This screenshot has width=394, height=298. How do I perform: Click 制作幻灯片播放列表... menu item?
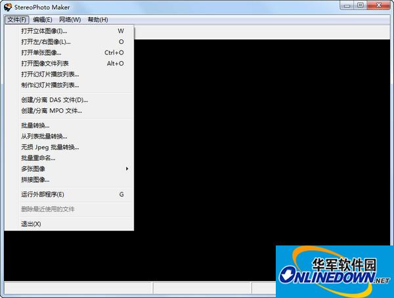69,85
